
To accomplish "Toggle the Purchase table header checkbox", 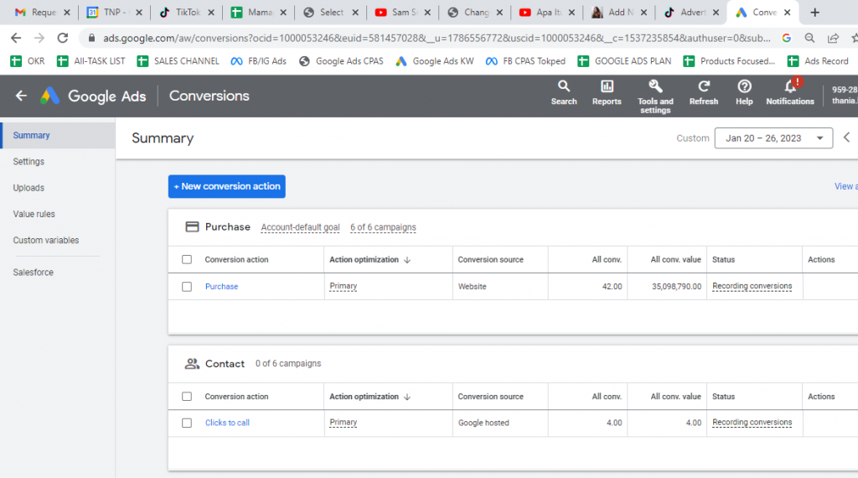I will pos(187,259).
